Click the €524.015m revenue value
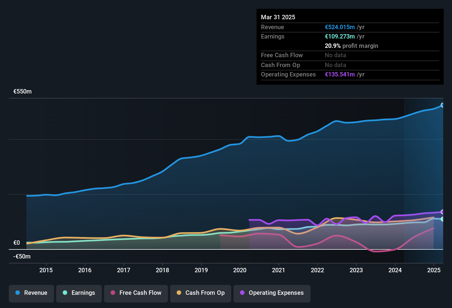The image size is (452, 308). click(340, 27)
